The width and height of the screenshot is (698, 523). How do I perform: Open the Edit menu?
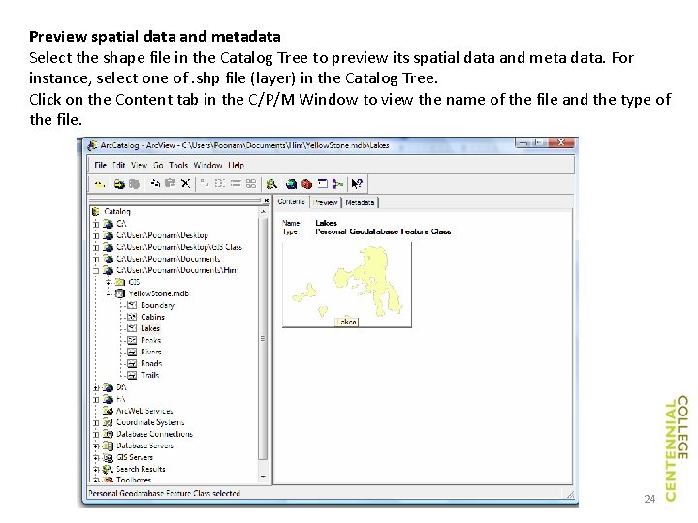point(118,165)
